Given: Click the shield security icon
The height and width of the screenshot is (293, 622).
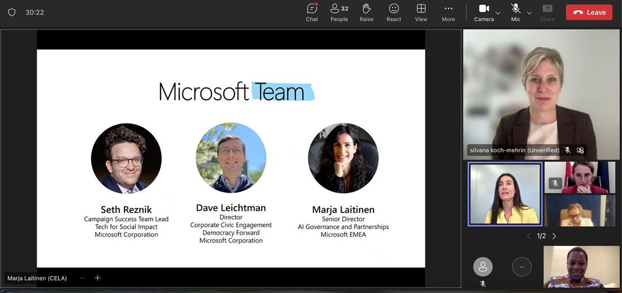Looking at the screenshot, I should (x=11, y=12).
